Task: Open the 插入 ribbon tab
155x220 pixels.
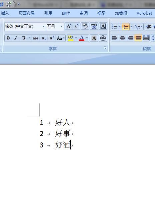Action: (x=5, y=13)
